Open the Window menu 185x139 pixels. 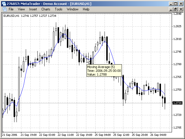[x=72, y=9]
